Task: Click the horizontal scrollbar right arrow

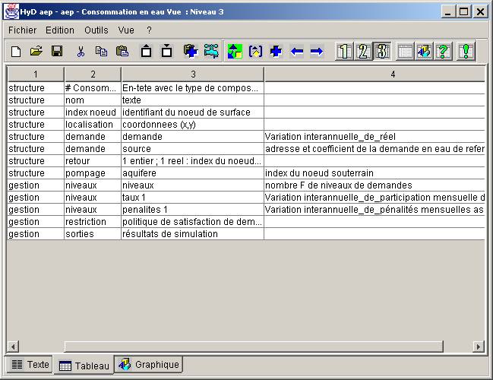Action: coord(479,347)
